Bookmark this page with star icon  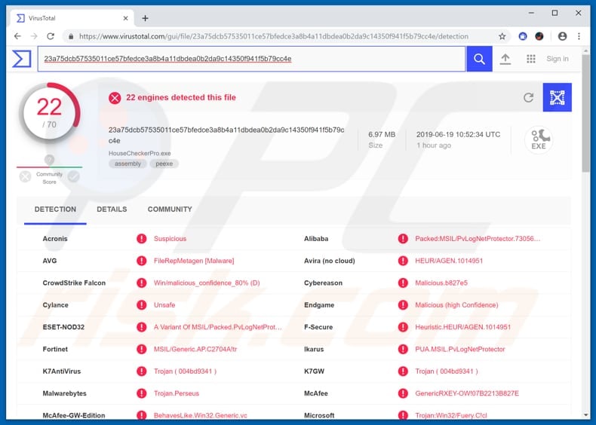(x=502, y=36)
